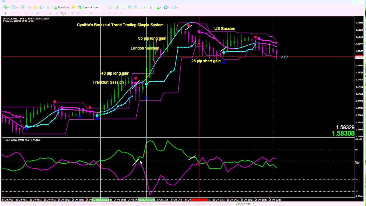
Task: Show the Navigator panel
Action: pos(35,7)
